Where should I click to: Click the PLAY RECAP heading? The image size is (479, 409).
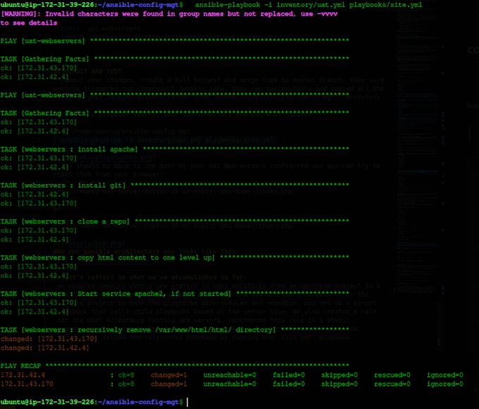[x=20, y=366]
